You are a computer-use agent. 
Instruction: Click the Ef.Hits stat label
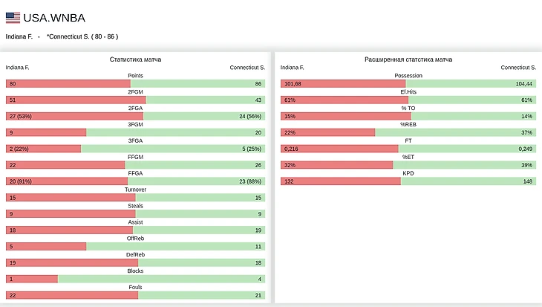tap(408, 92)
